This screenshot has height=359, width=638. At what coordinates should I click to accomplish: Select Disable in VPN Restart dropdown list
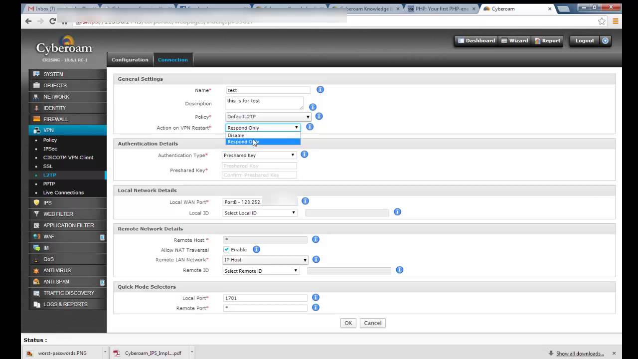pyautogui.click(x=263, y=135)
